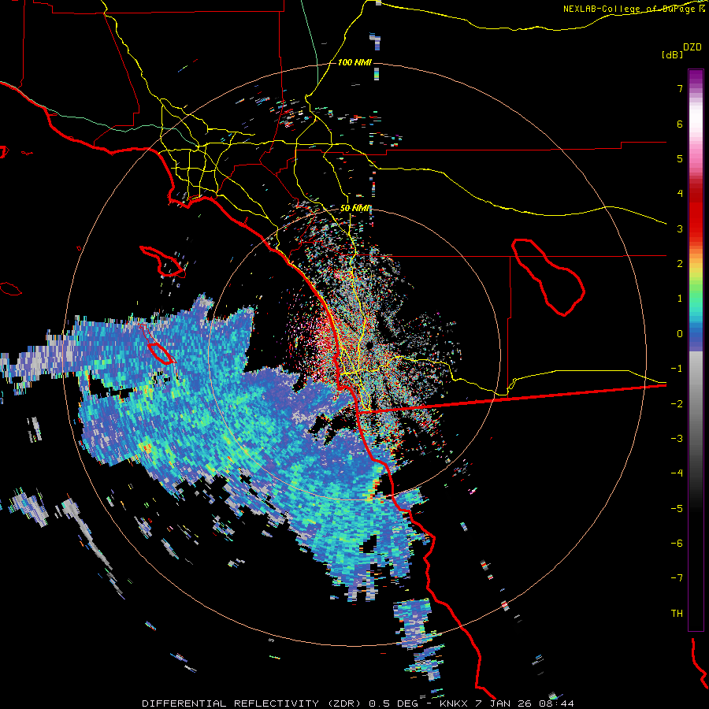Click the DZD legend title

click(692, 47)
